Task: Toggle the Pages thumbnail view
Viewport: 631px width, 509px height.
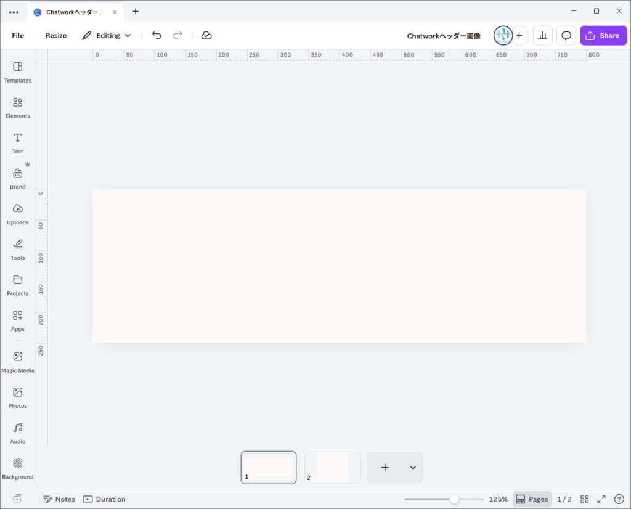Action: pos(532,499)
